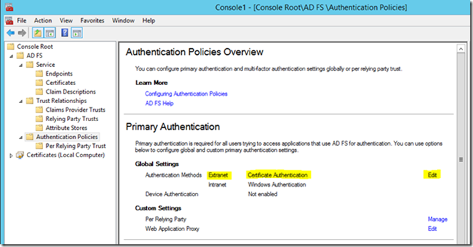The width and height of the screenshot is (473, 247).
Task: Select Endpoints in the tree
Action: coord(59,74)
